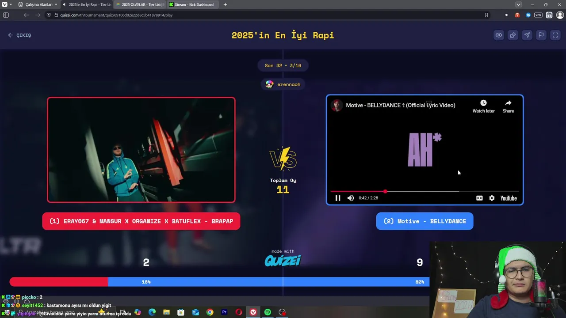566x318 pixels.
Task: Switch to 2025 OLAYLAR Tier List tab
Action: coord(140,4)
